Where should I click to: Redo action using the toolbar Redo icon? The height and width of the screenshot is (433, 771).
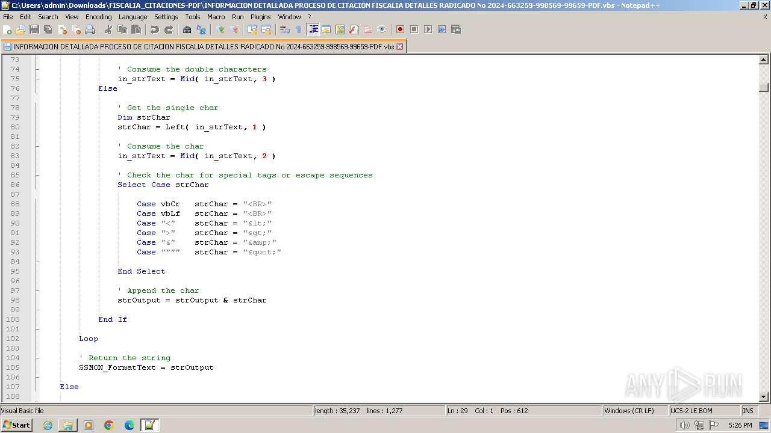point(169,29)
